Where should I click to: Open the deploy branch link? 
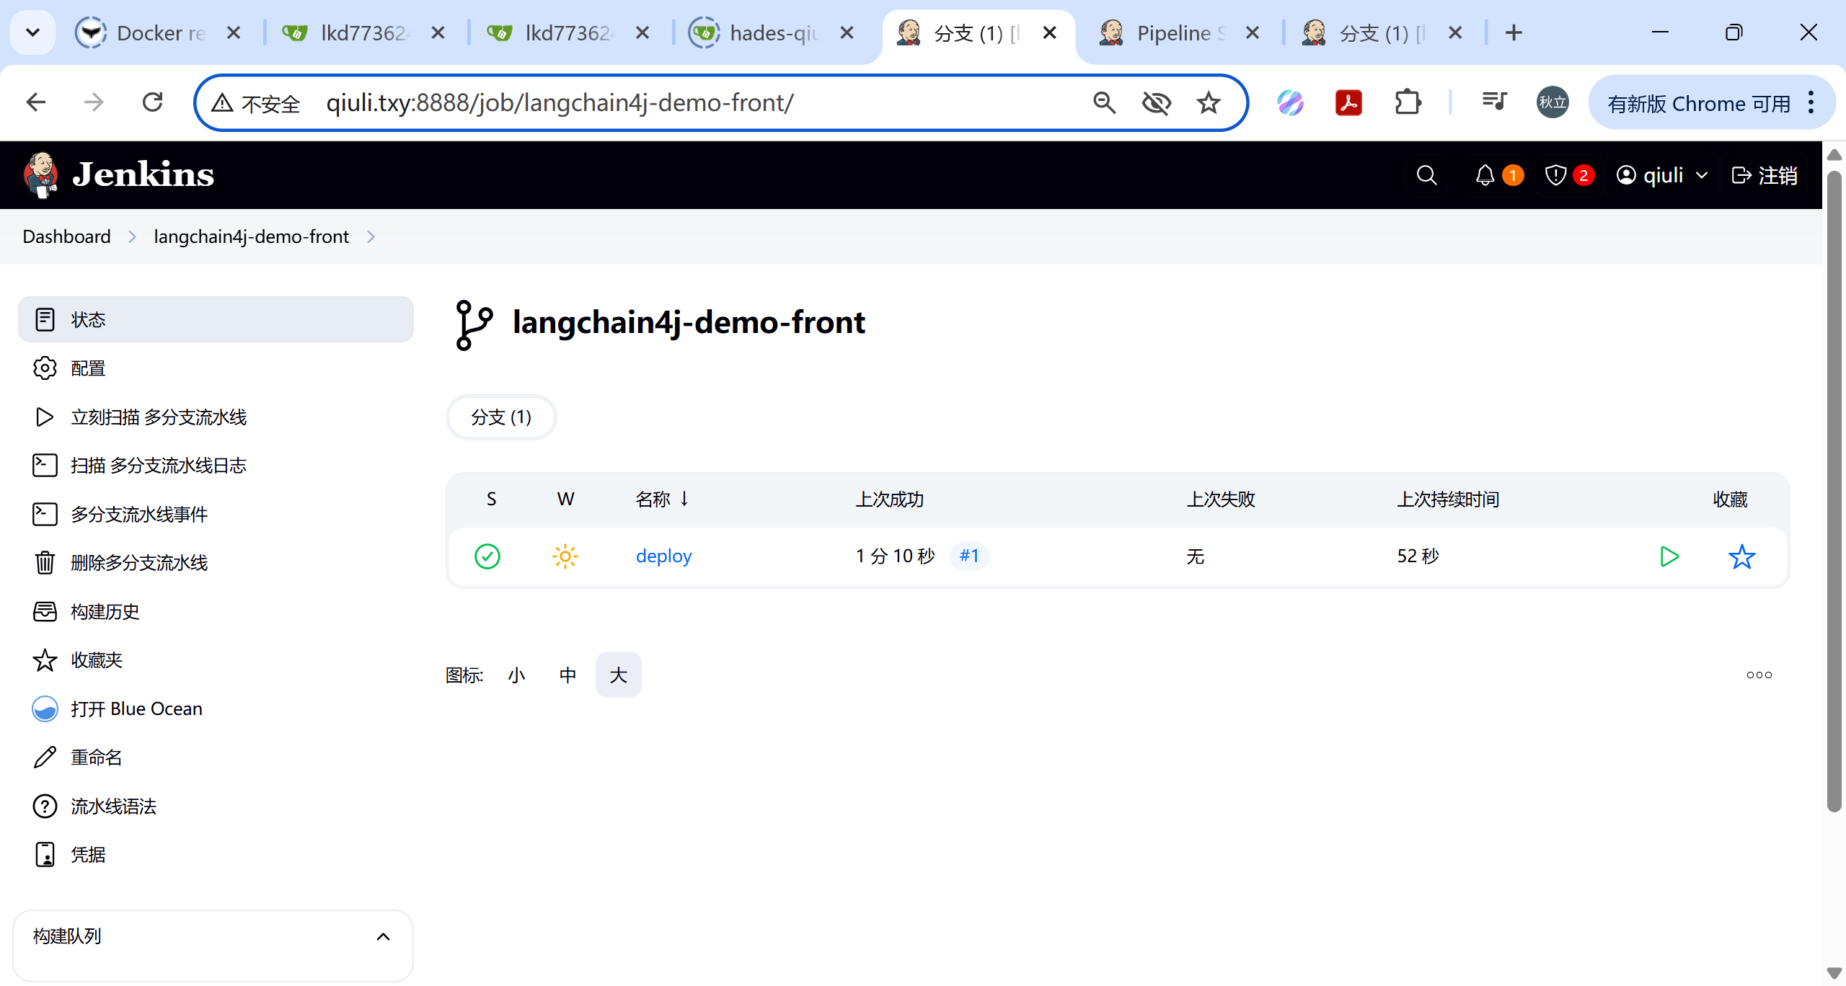coord(663,556)
